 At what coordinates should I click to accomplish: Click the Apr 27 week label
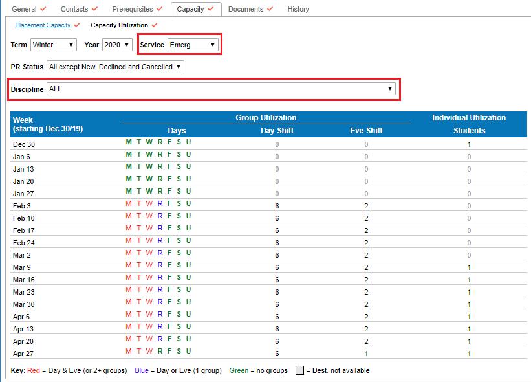23,354
